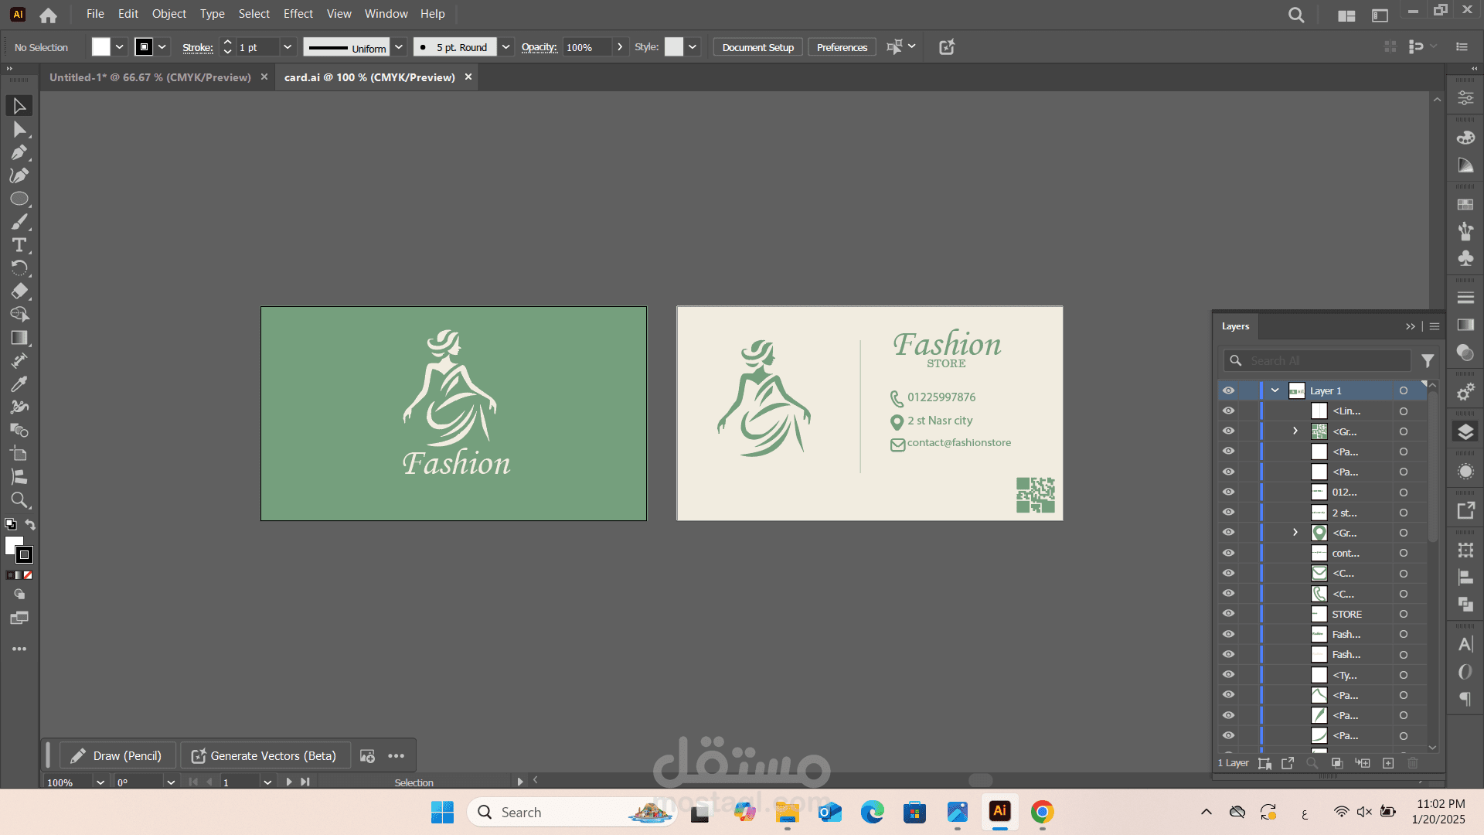The image size is (1484, 835).
Task: Click the Home icon
Action: coord(48,15)
